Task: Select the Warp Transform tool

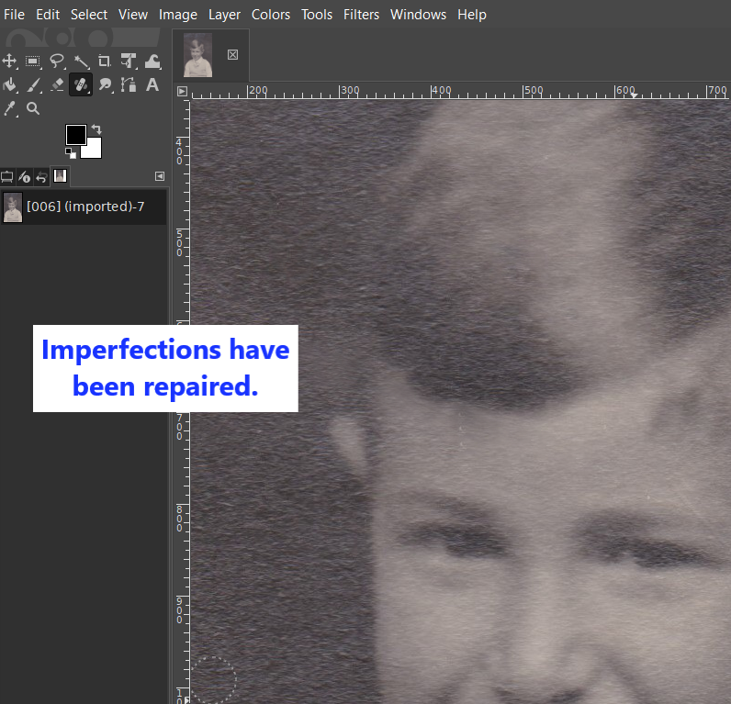Action: click(152, 61)
